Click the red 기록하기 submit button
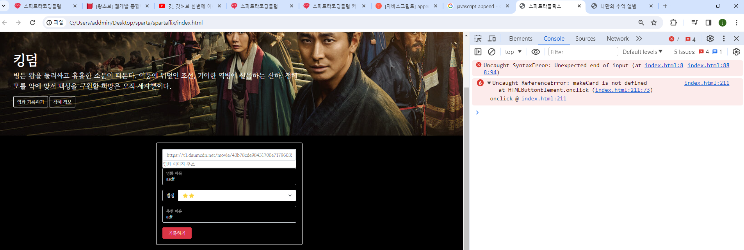This screenshot has height=250, width=744. tap(177, 233)
